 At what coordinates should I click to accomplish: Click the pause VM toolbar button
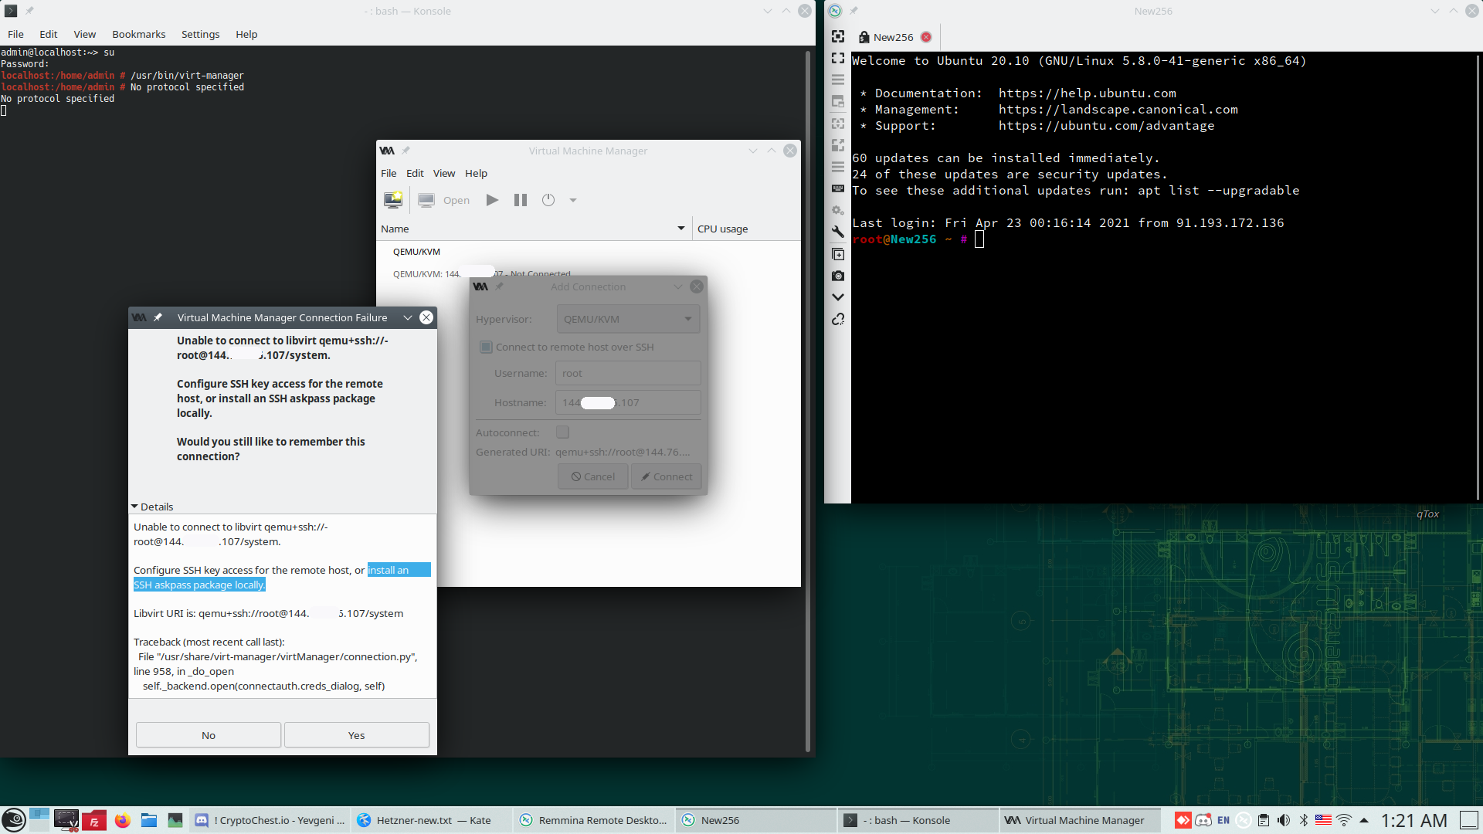[521, 200]
